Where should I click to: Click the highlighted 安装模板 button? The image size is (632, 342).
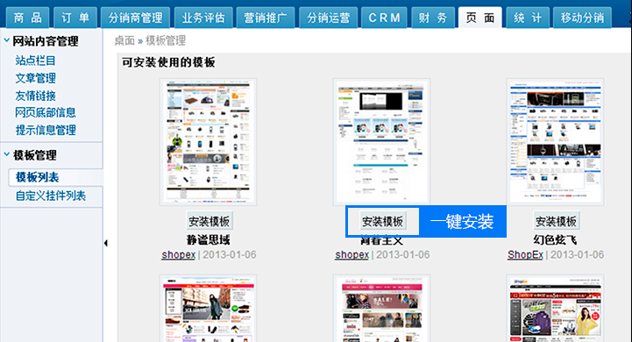(382, 221)
